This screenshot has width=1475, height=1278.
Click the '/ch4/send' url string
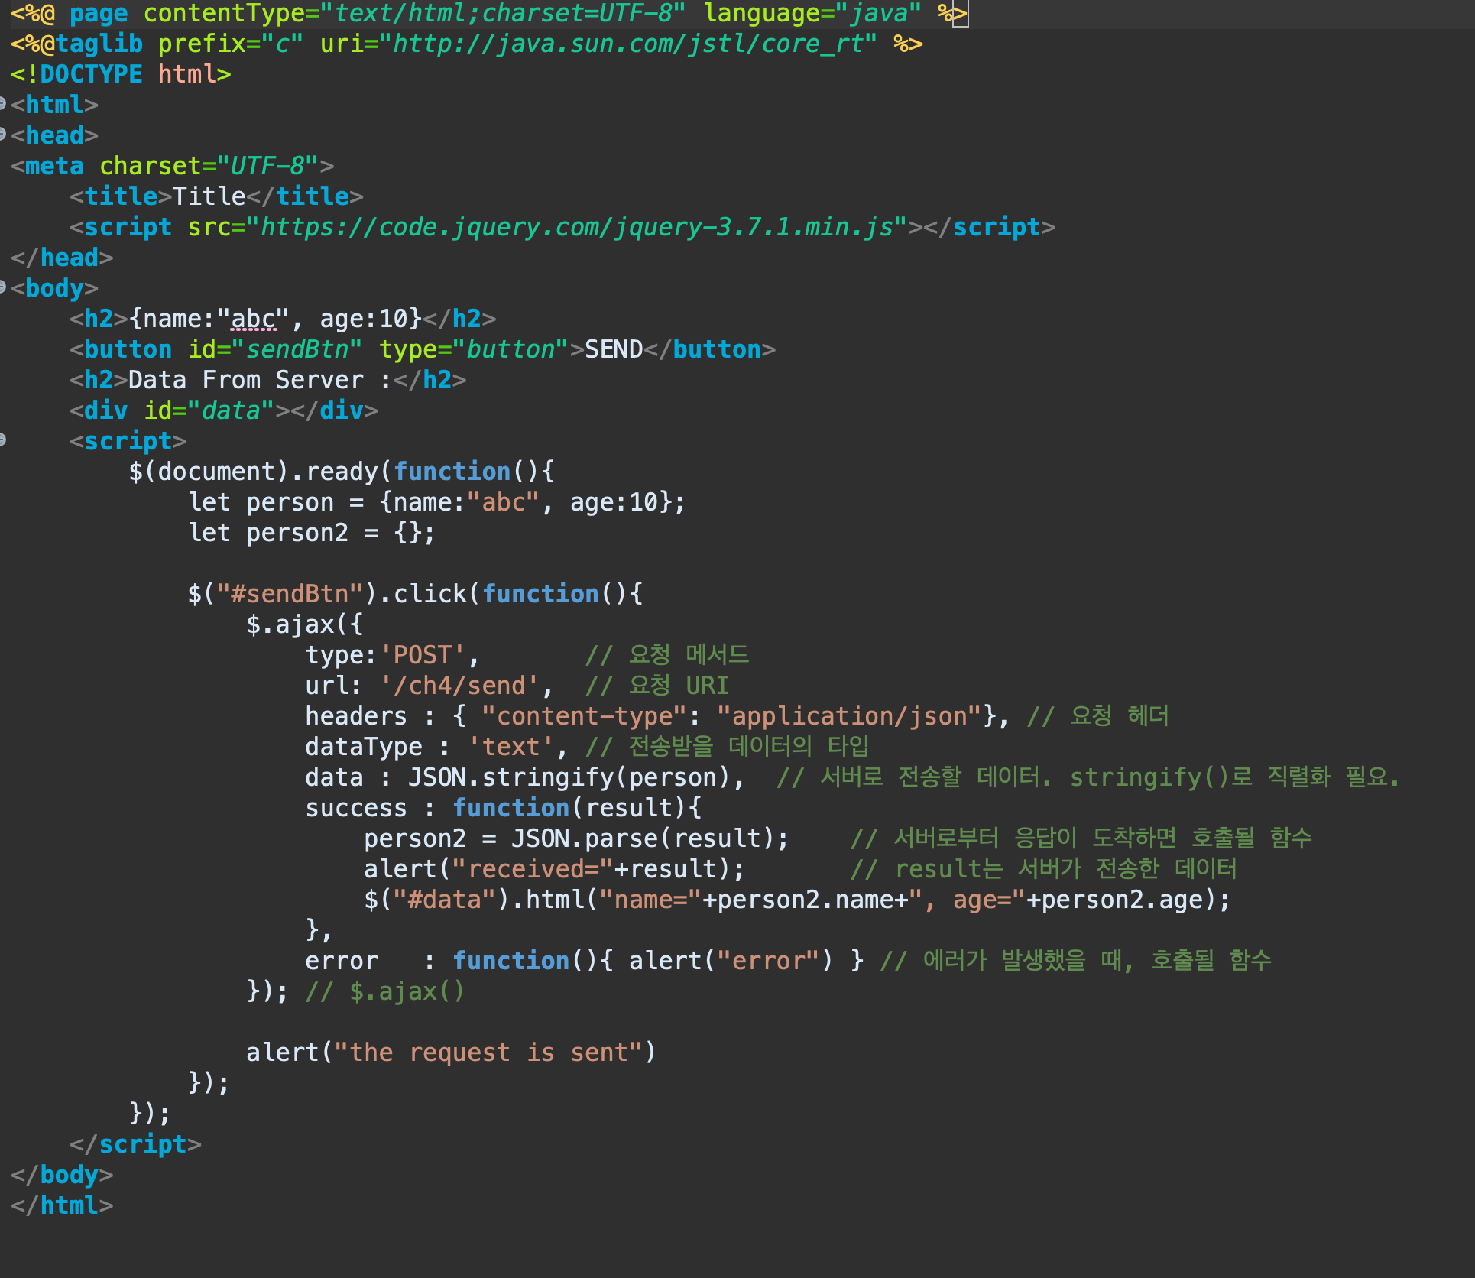[x=459, y=686]
